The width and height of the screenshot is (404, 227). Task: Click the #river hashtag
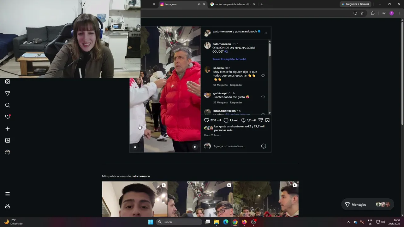click(x=216, y=59)
